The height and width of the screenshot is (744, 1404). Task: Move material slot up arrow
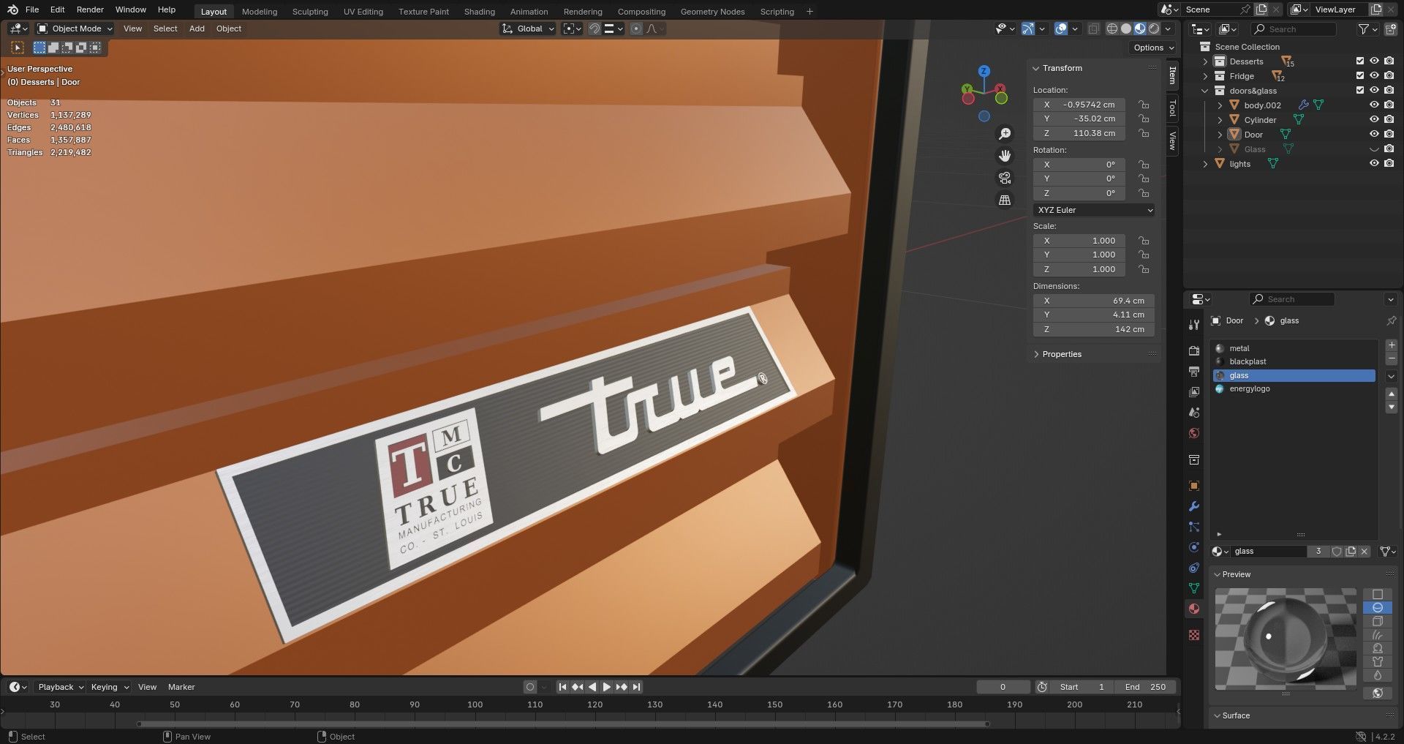(x=1392, y=394)
